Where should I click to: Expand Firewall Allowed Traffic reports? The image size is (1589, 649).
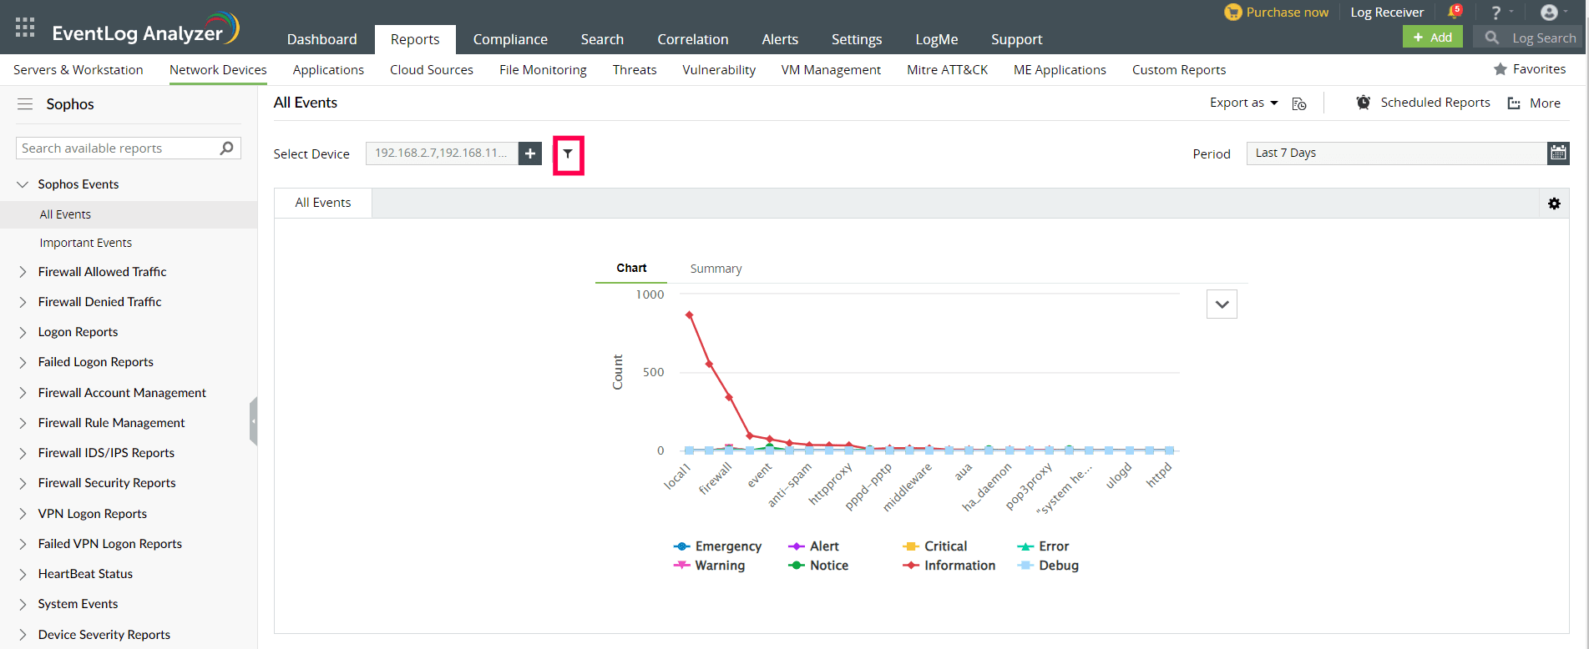coord(23,272)
